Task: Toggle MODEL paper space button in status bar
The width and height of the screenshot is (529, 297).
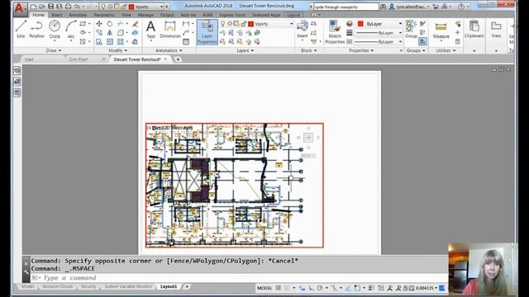Action: point(264,288)
